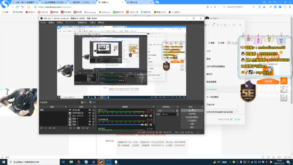Move source up in sources list

[83, 128]
